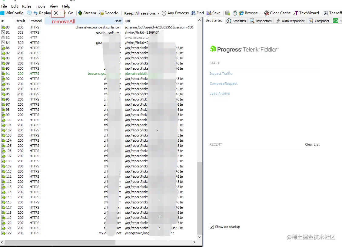This screenshot has height=247, width=342.
Task: Select the locked session 82 icon
Action: [3, 37]
